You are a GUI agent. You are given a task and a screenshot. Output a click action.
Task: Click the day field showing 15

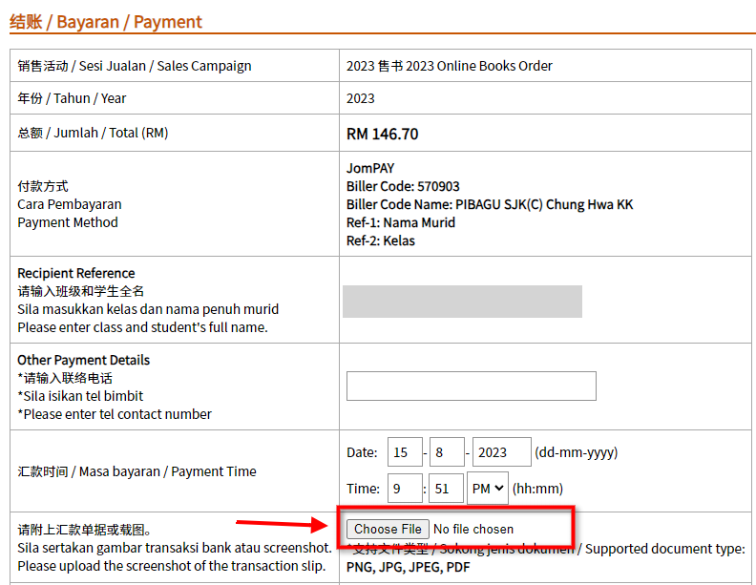(x=405, y=451)
